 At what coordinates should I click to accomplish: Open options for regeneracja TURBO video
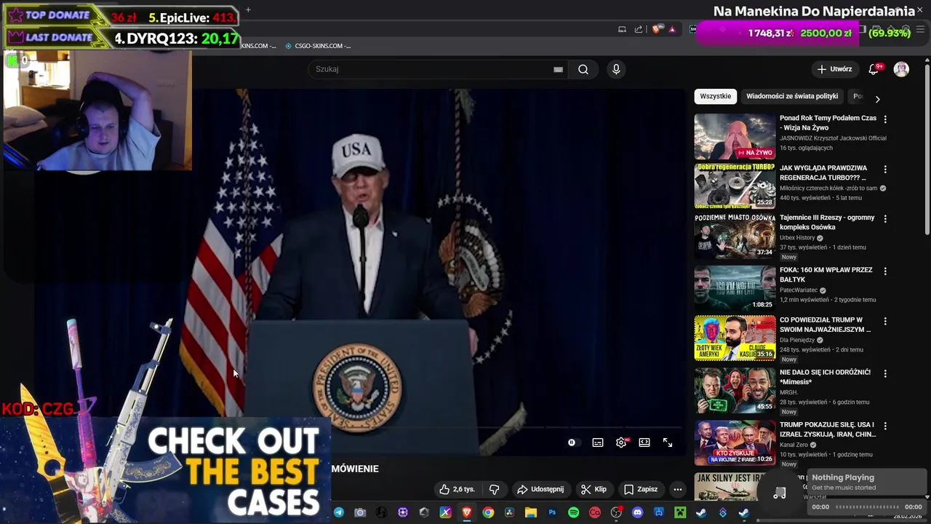pyautogui.click(x=885, y=169)
